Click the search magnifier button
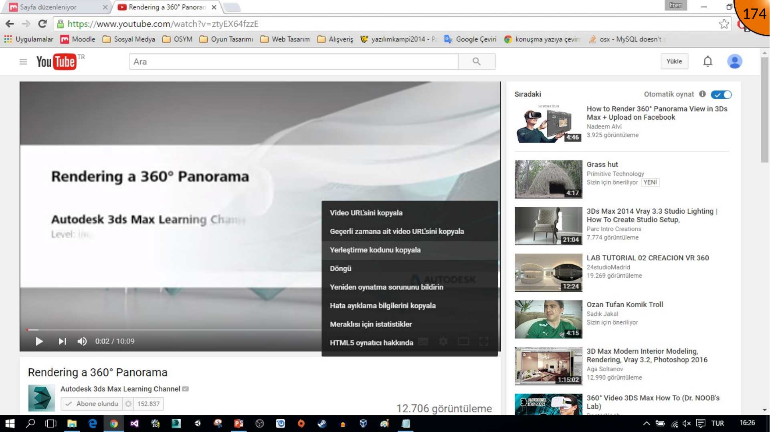This screenshot has height=432, width=770. coord(477,62)
